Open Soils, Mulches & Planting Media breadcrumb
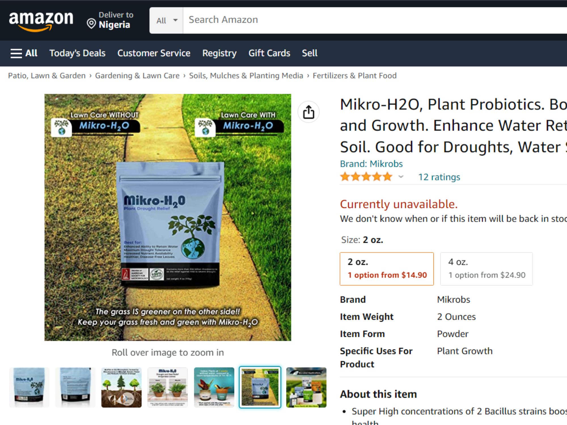 tap(246, 76)
